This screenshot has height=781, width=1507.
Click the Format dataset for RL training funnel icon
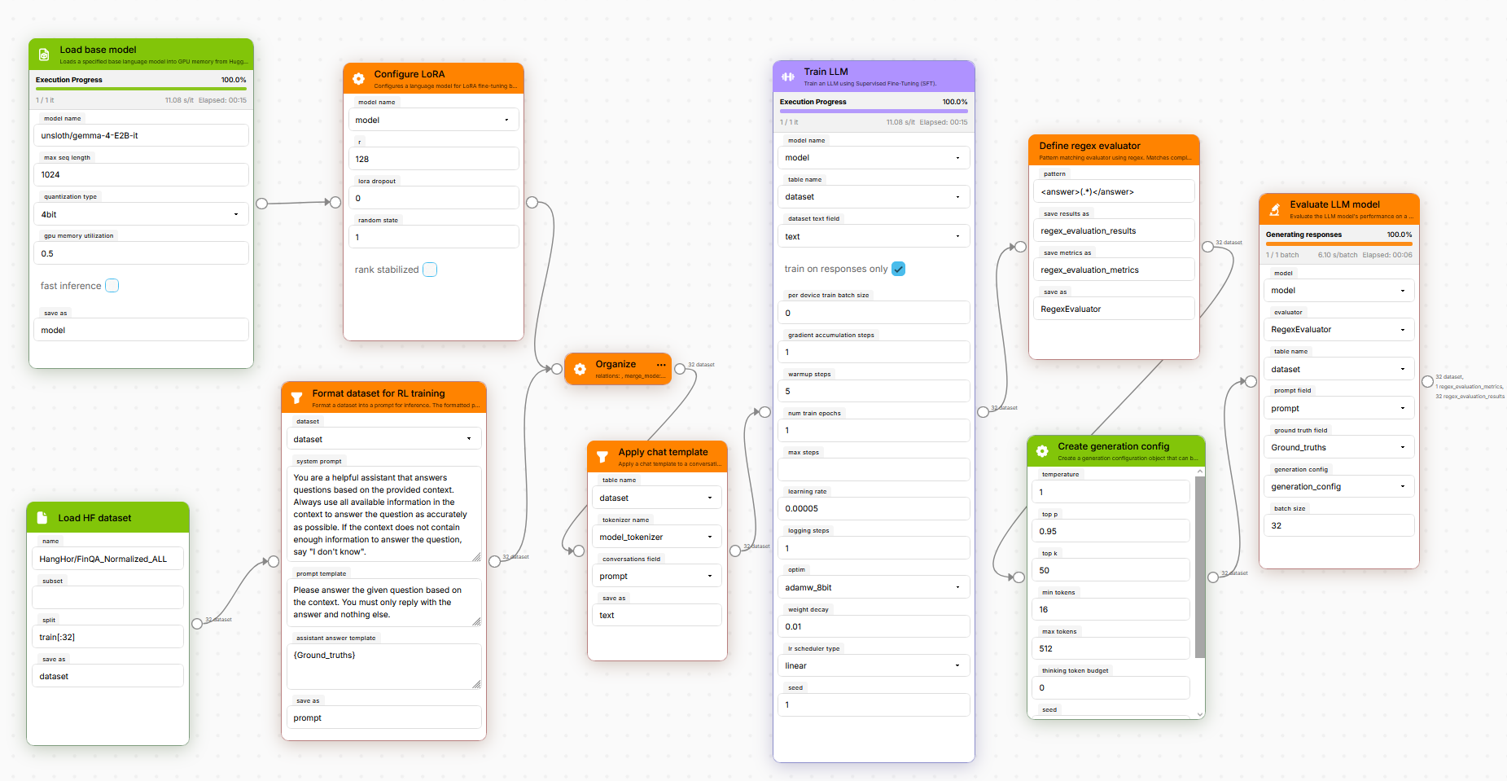296,398
